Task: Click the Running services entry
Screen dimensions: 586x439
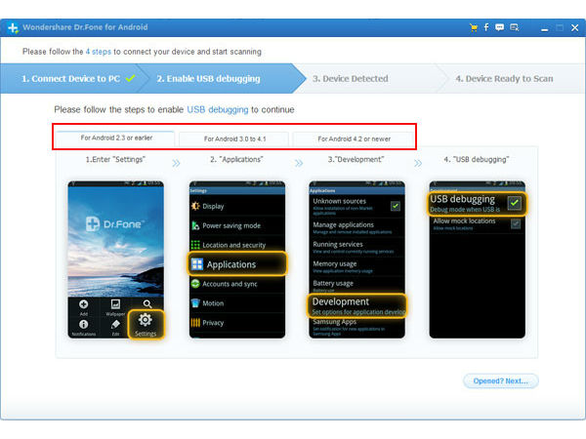Action: pyautogui.click(x=356, y=247)
